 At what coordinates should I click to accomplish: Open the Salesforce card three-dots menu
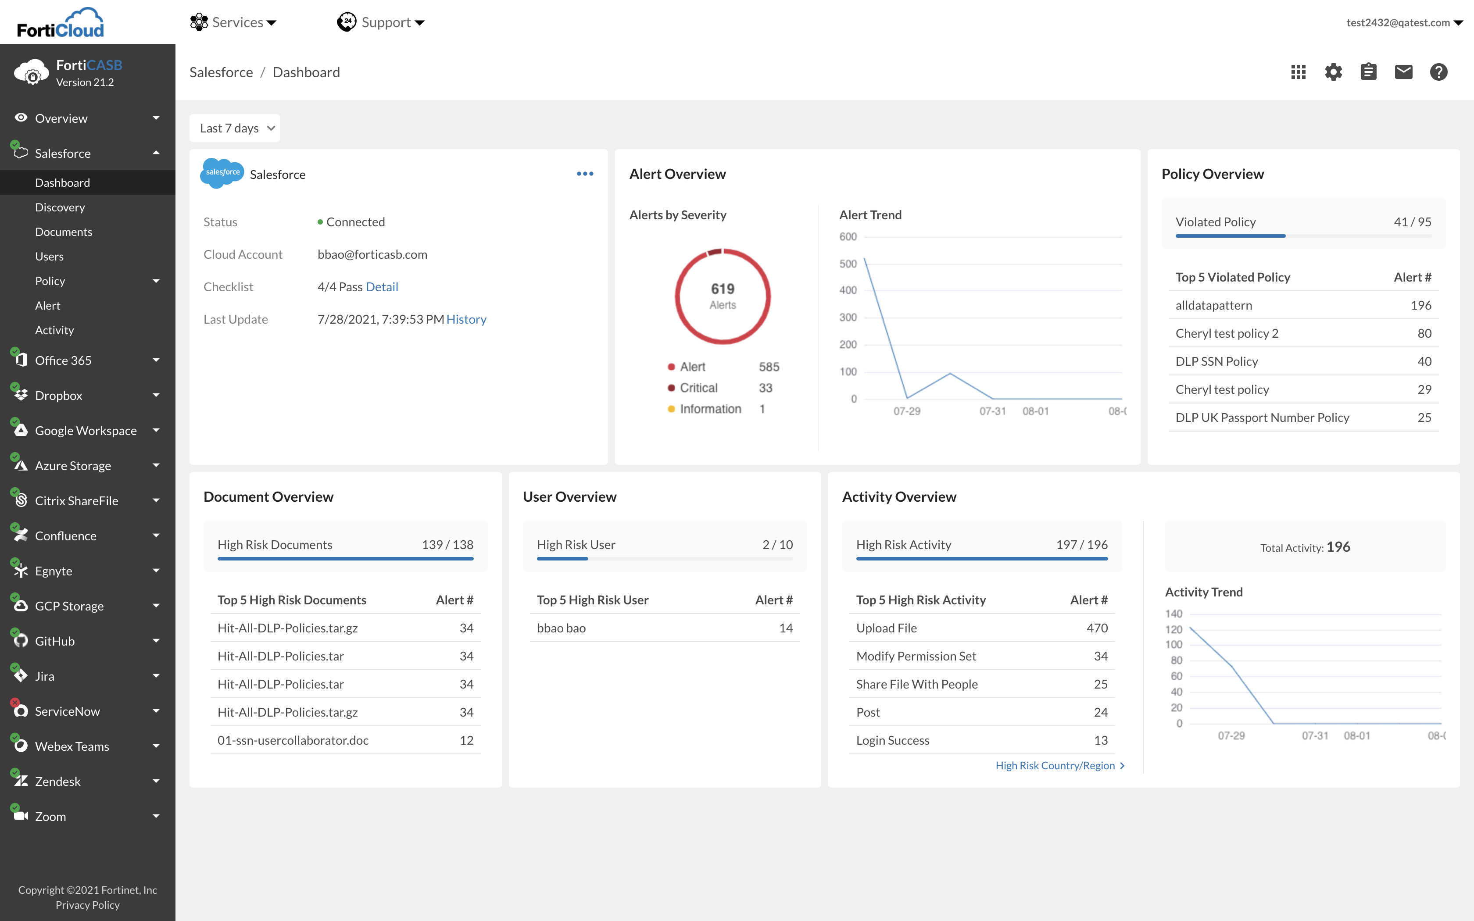[585, 174]
